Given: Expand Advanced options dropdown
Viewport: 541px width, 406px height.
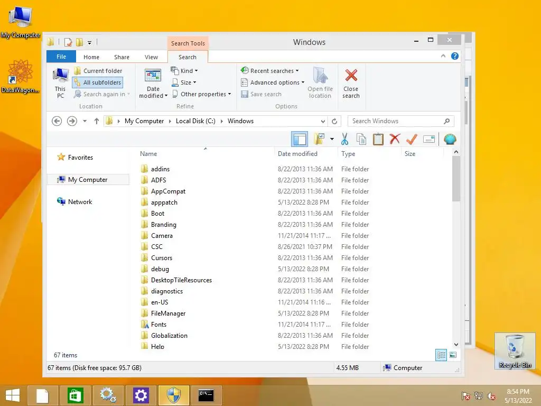Looking at the screenshot, I should [x=273, y=82].
